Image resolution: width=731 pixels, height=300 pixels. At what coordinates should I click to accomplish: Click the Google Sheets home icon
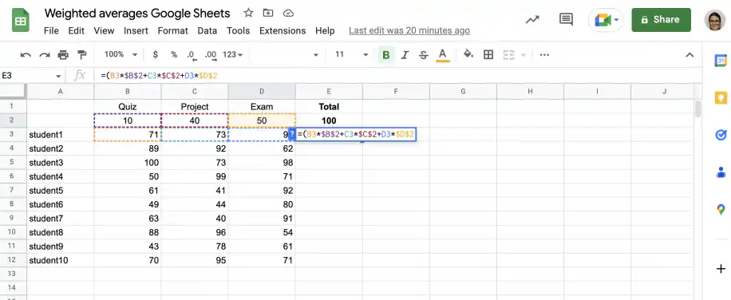click(21, 21)
